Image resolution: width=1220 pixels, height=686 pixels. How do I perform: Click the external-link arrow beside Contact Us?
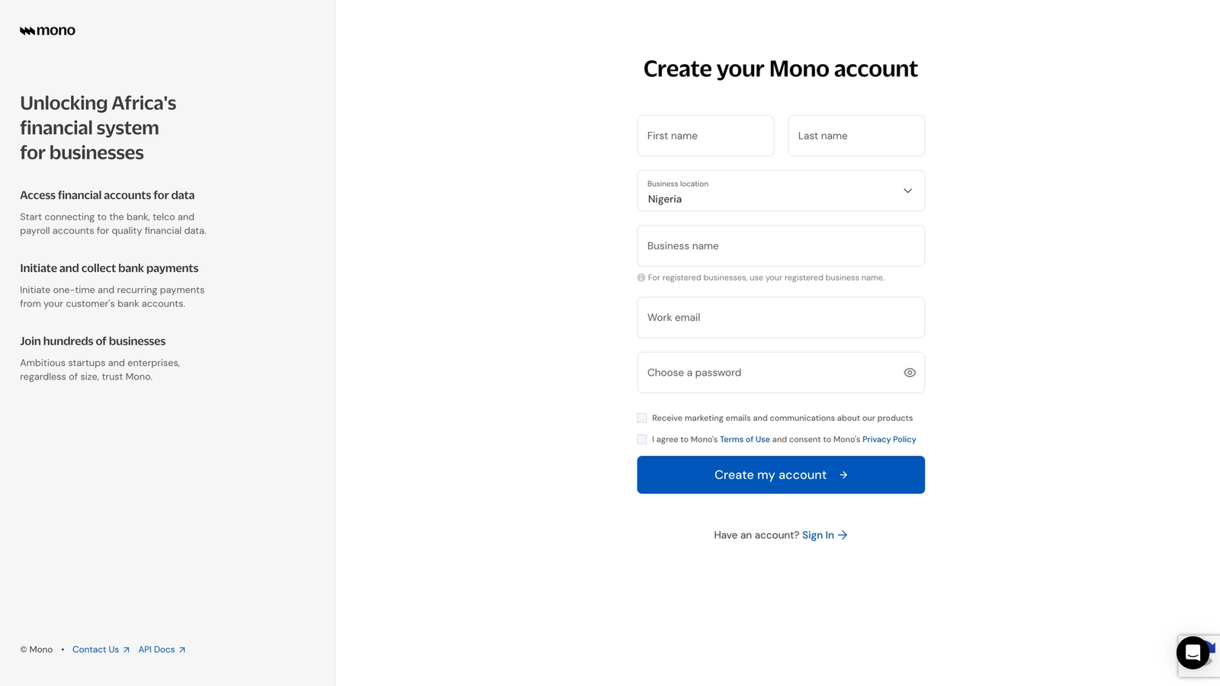(x=126, y=650)
